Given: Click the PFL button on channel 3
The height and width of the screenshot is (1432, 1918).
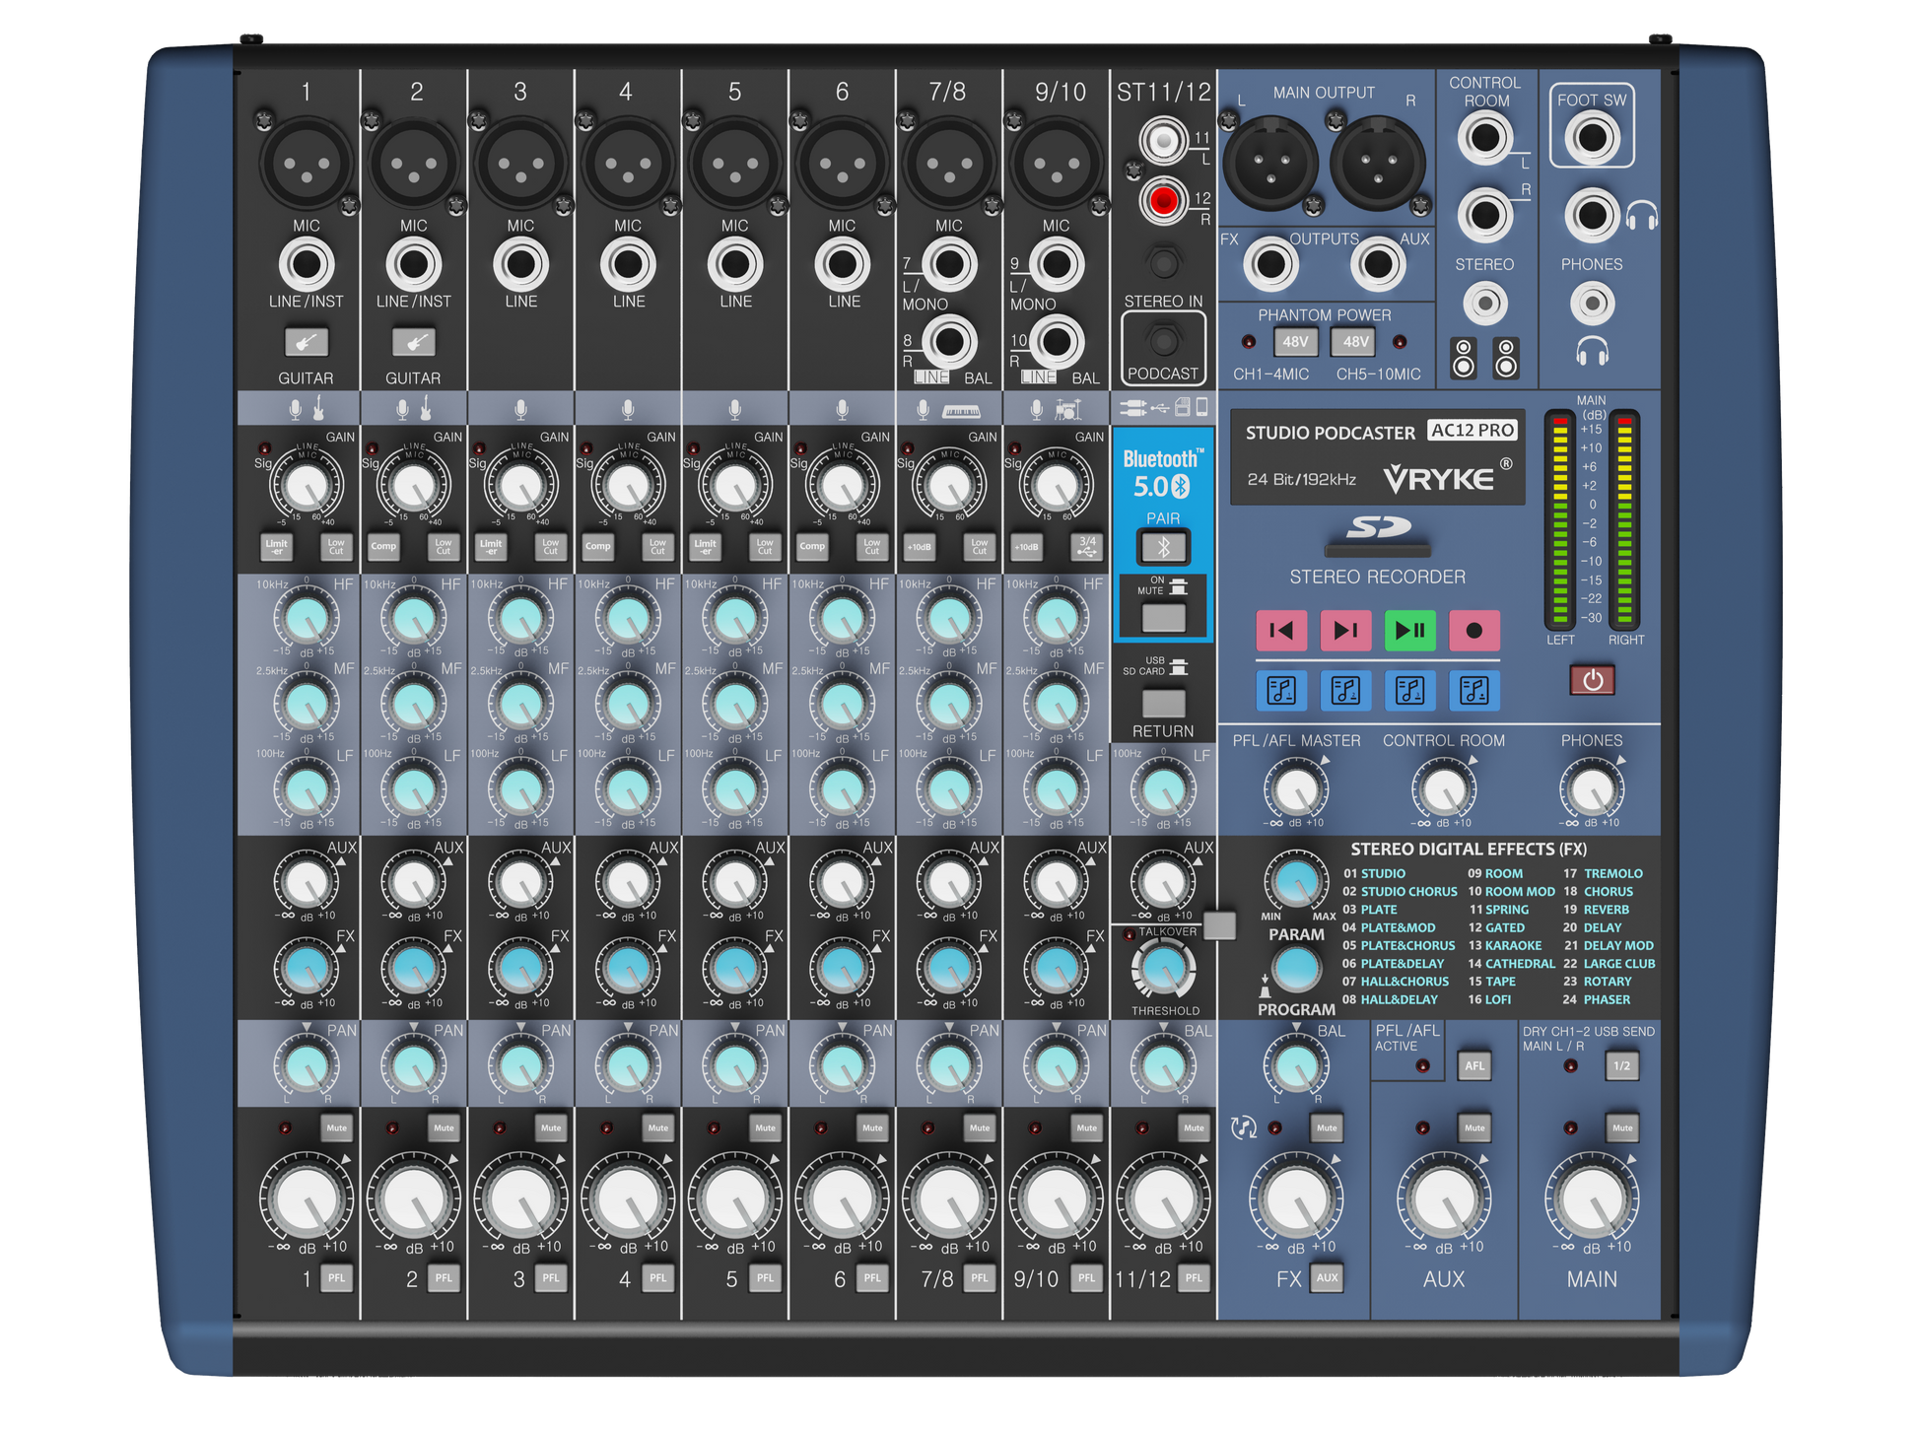Looking at the screenshot, I should coord(551,1278).
